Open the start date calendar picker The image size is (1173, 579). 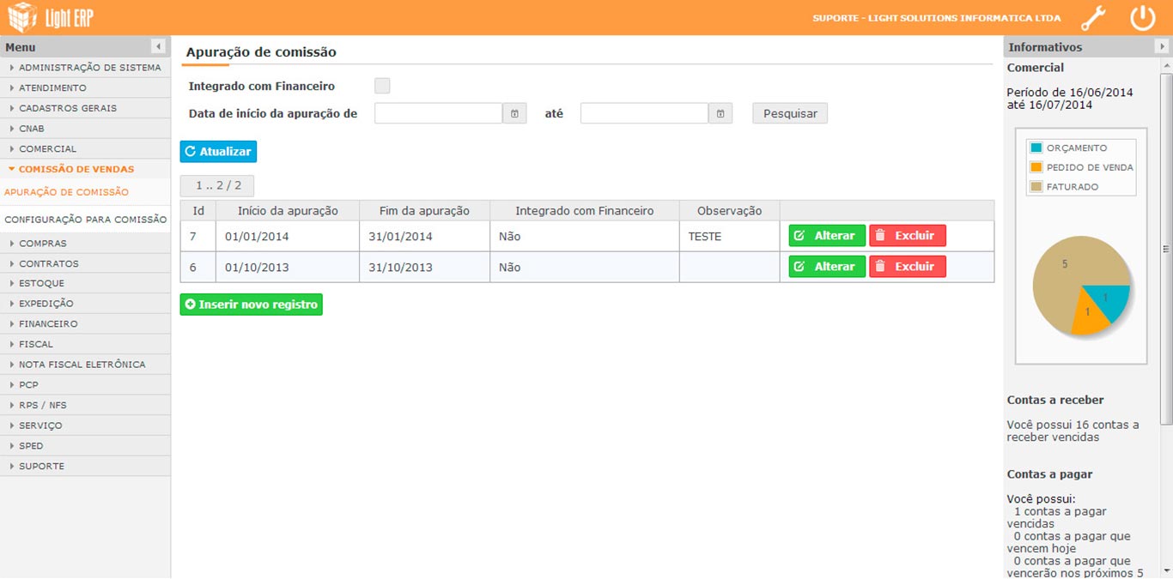click(514, 113)
